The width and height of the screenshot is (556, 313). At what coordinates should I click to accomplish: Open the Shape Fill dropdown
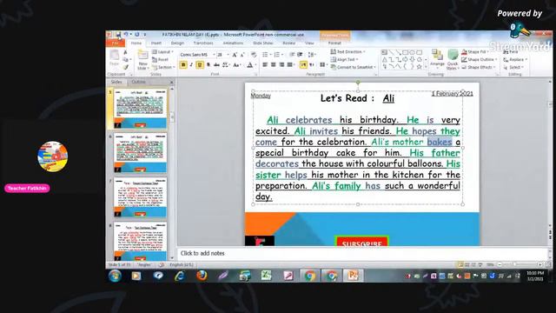click(475, 52)
